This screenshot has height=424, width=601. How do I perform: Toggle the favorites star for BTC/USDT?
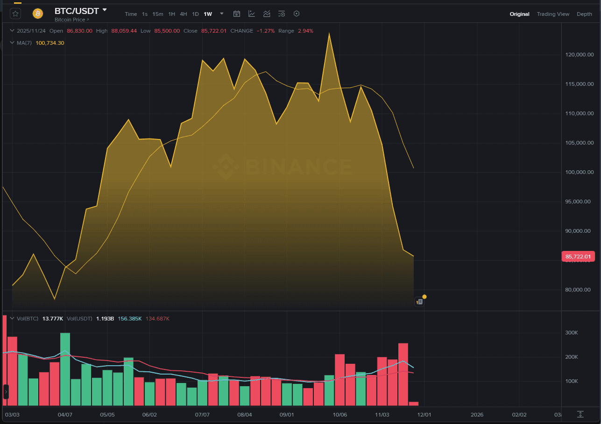coord(15,13)
